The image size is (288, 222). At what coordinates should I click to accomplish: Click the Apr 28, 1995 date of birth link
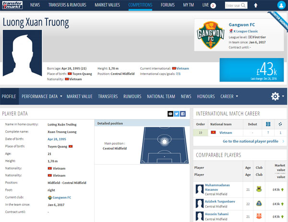click(57, 139)
